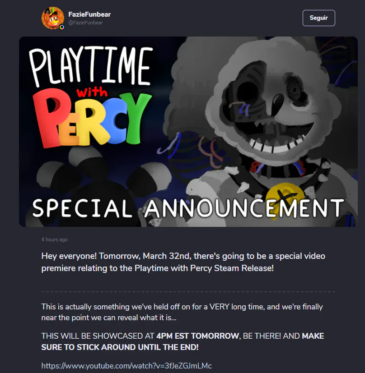365x373 pixels.
Task: Click bold 'SURE TO STICK AROUND' text
Action: pyautogui.click(x=89, y=347)
